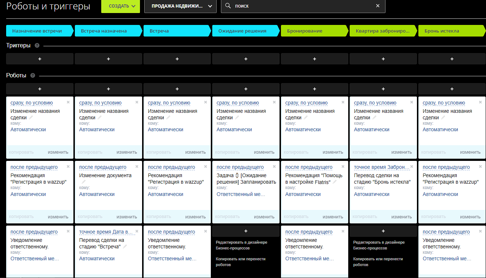Click the help icon next to Триггеры
The image size is (486, 278).
pos(37,46)
